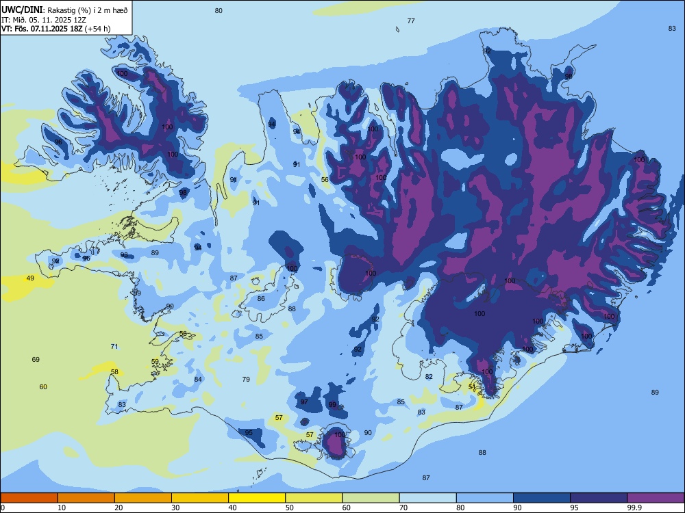
Task: Click the legend tick label '20'
Action: point(119,508)
